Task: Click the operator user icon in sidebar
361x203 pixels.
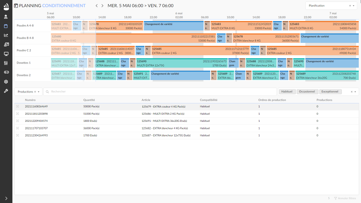Action: (x=6, y=17)
